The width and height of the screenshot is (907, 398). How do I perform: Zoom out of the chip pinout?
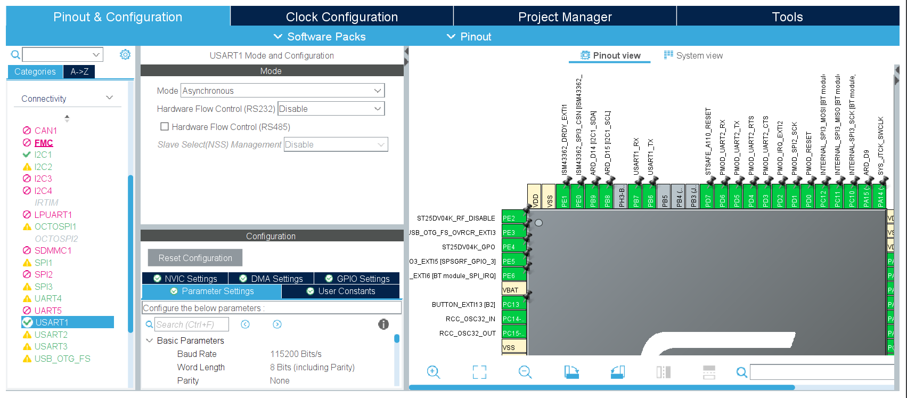[525, 372]
